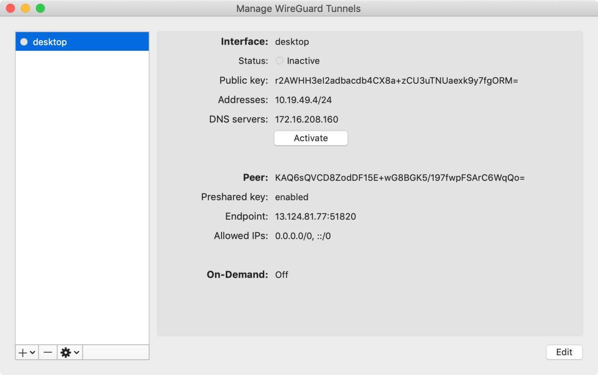Click the Manage WireGuard Tunnels title
Screen dimensions: 598x375
[298, 8]
